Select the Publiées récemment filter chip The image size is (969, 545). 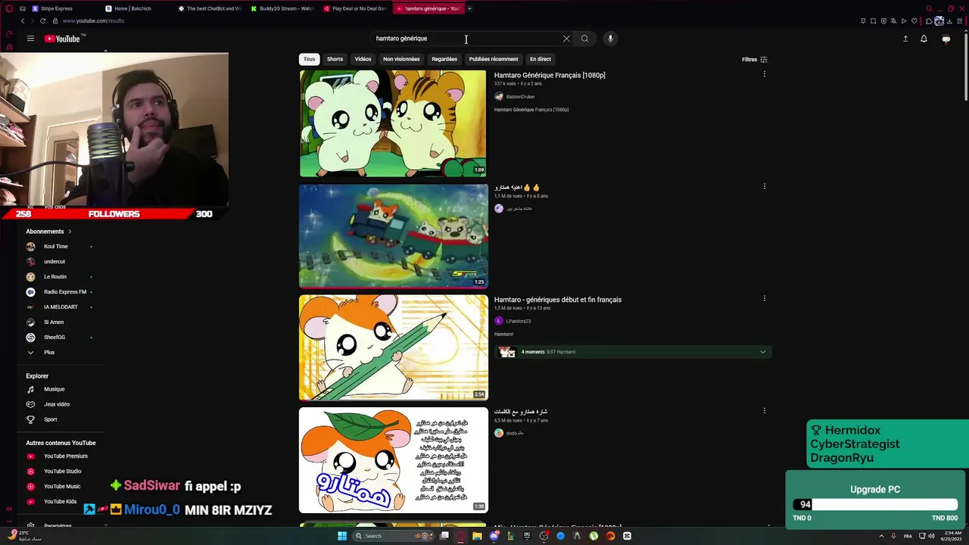pos(494,59)
